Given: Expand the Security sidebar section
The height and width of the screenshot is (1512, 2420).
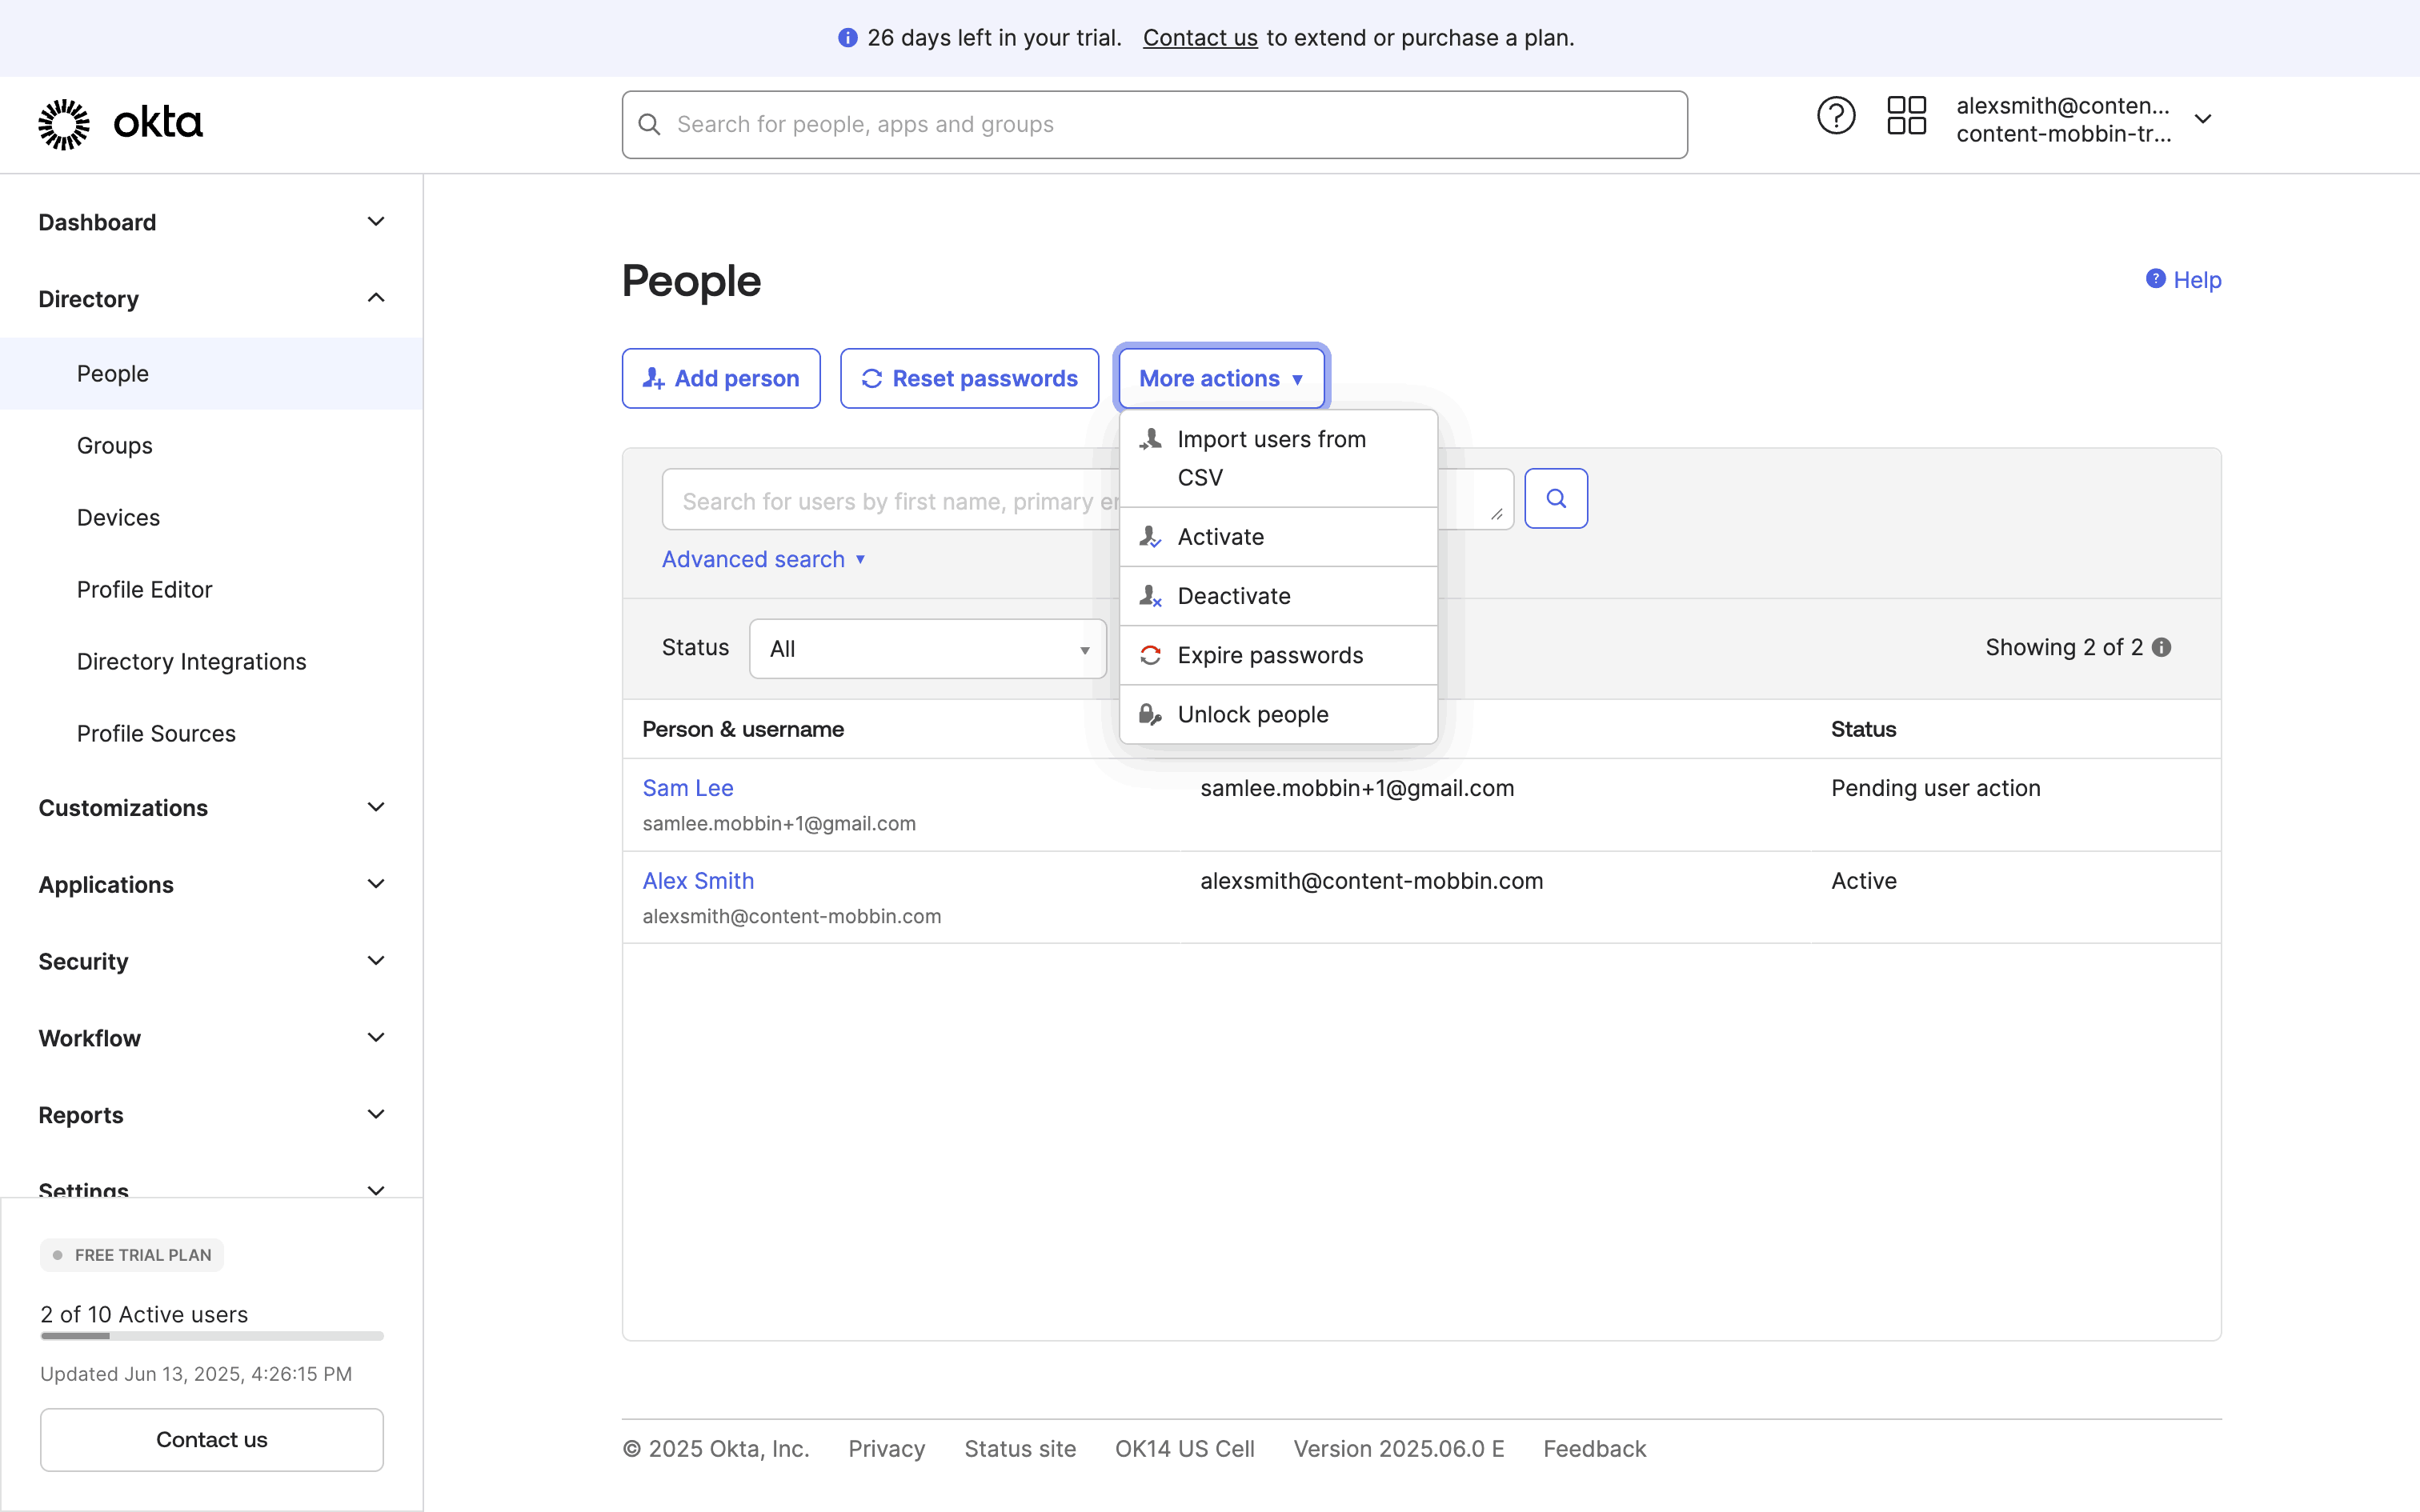Looking at the screenshot, I should tap(211, 961).
